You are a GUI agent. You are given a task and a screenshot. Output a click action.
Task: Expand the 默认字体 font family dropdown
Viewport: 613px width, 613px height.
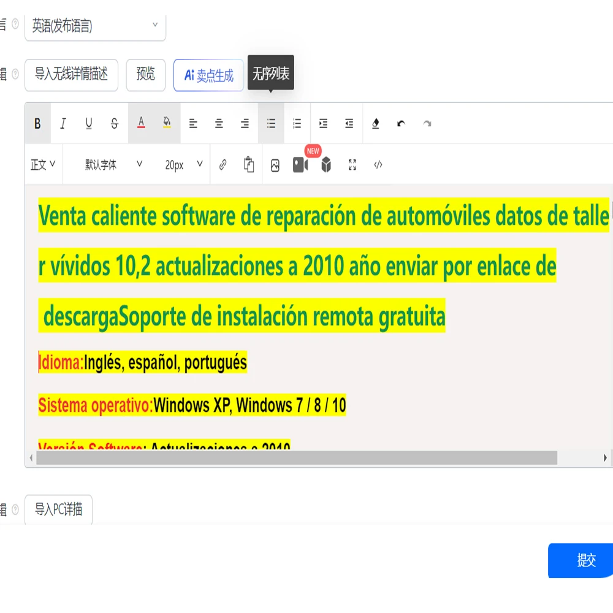[x=113, y=165]
